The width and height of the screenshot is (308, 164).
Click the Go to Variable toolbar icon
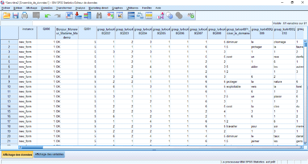pos(78,15)
